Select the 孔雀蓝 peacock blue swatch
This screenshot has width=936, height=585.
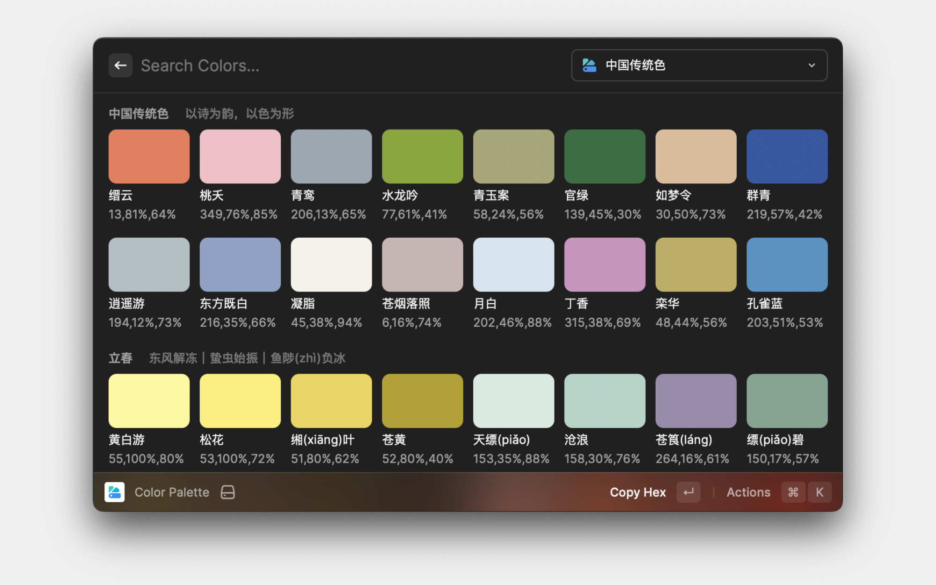coord(787,264)
